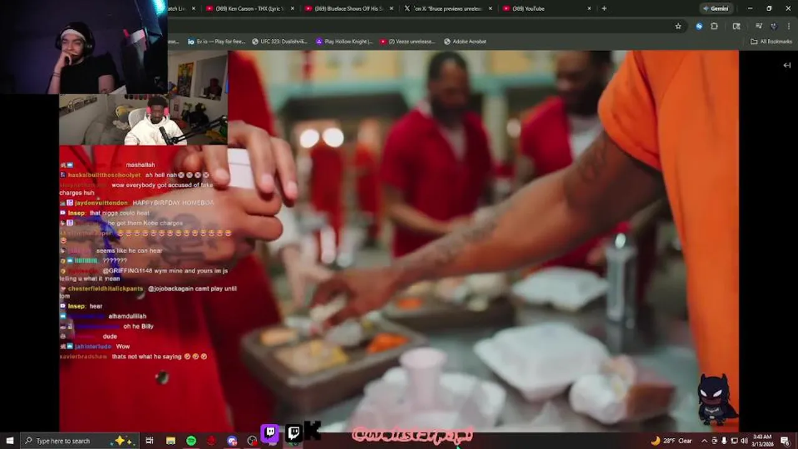Open the Play Hollow Knight bookmark
This screenshot has height=449, width=798.
(x=344, y=42)
